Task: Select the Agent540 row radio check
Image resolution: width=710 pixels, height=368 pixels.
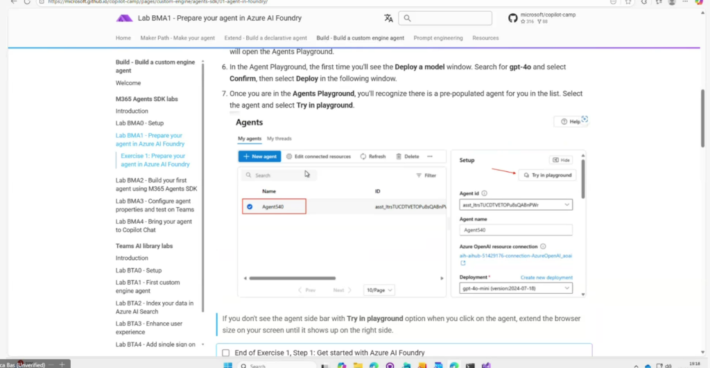Action: (250, 207)
